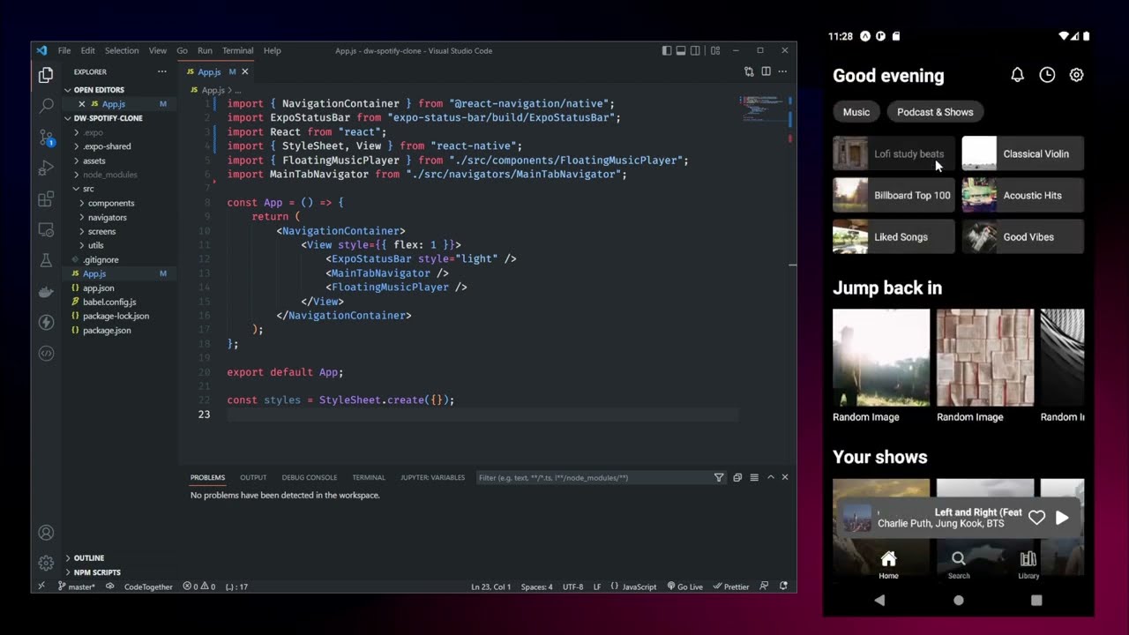Tap the Library tab in the app

click(x=1028, y=564)
